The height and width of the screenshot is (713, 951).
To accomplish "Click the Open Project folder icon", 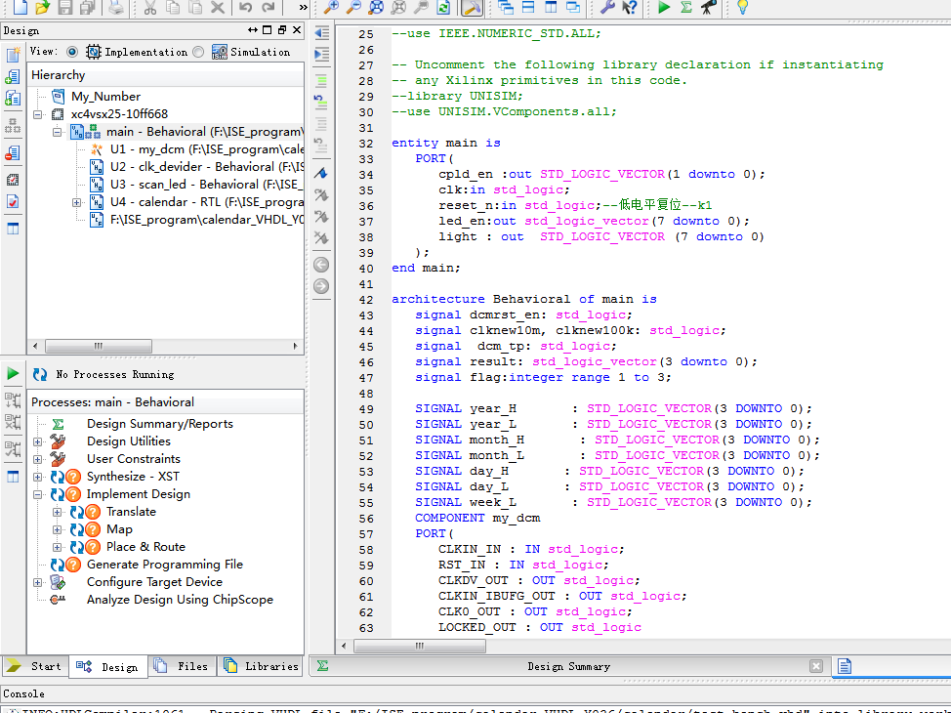I will click(42, 8).
